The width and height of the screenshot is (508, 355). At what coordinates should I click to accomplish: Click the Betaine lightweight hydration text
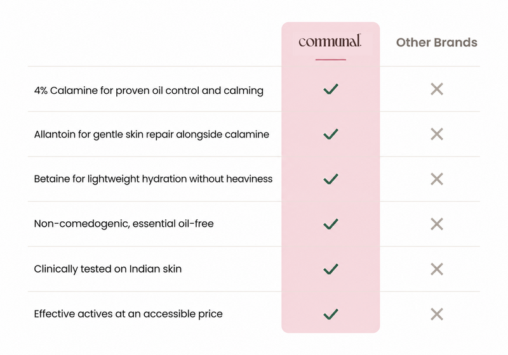153,179
